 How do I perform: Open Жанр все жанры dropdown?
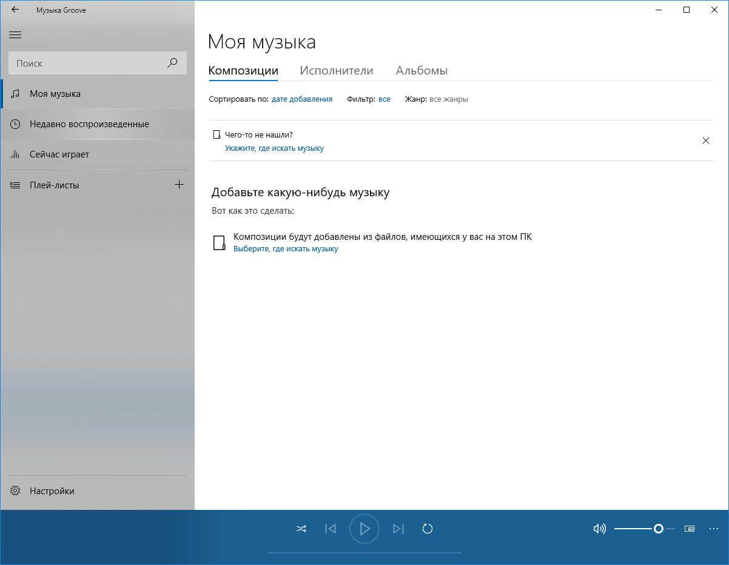(x=449, y=99)
